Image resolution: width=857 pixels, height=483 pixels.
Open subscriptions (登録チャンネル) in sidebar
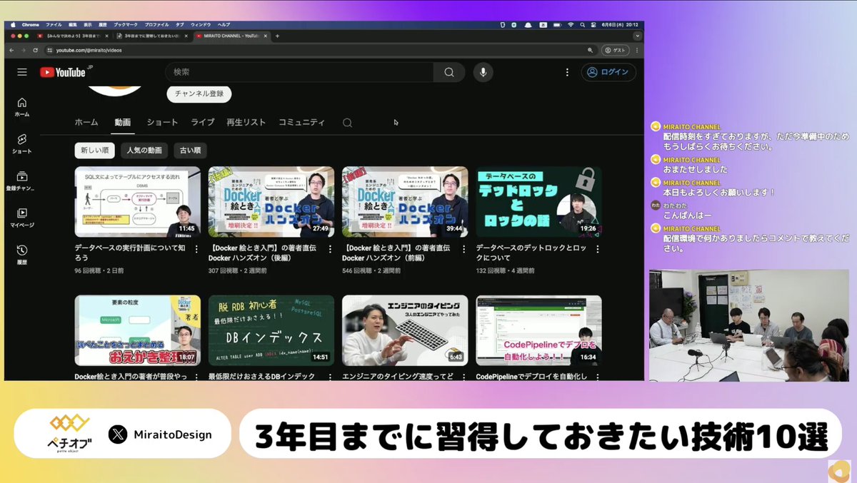tap(21, 181)
